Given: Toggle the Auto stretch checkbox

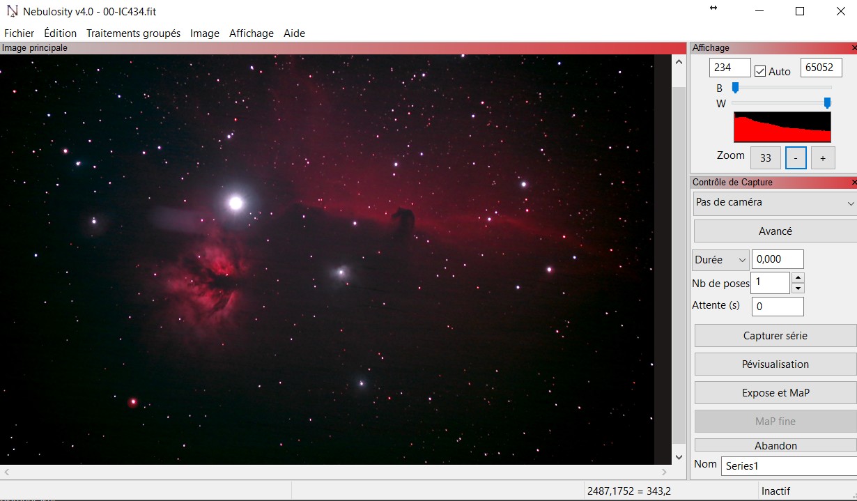Looking at the screenshot, I should tap(760, 71).
